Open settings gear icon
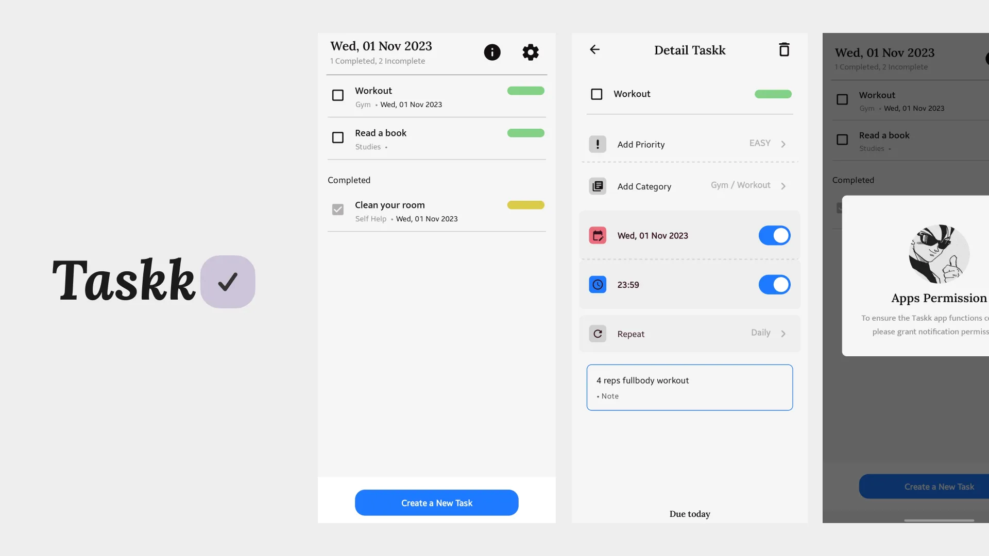Screen dimensions: 989x556 pyautogui.click(x=531, y=53)
